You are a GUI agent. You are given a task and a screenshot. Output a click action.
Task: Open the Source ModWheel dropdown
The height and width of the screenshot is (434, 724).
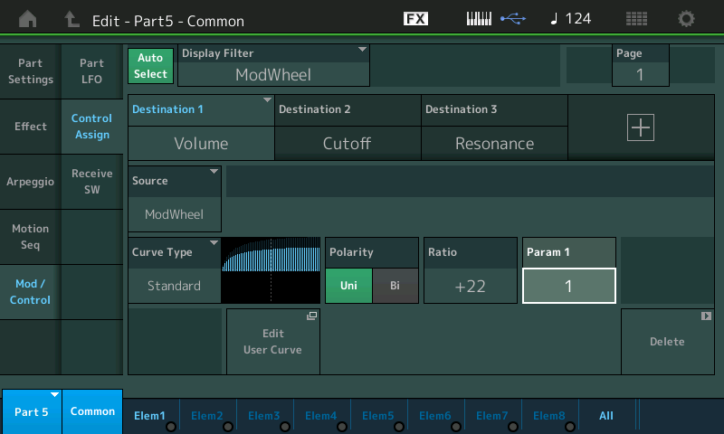[x=175, y=196]
